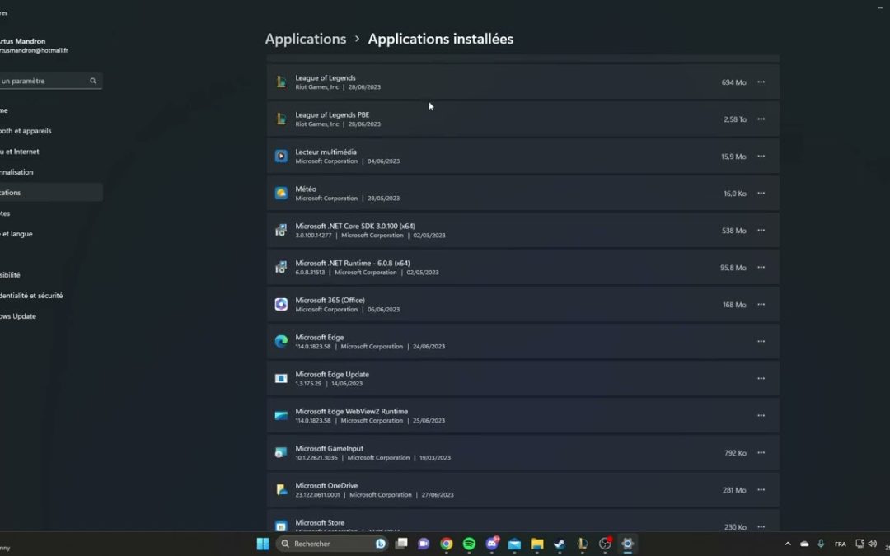Open three-dot menu for Météo

pyautogui.click(x=761, y=194)
